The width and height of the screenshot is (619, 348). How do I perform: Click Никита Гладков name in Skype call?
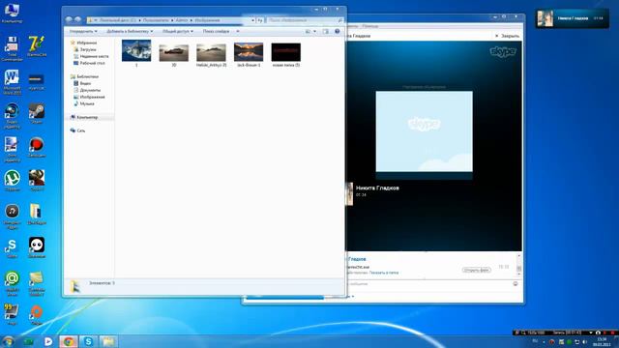(377, 188)
